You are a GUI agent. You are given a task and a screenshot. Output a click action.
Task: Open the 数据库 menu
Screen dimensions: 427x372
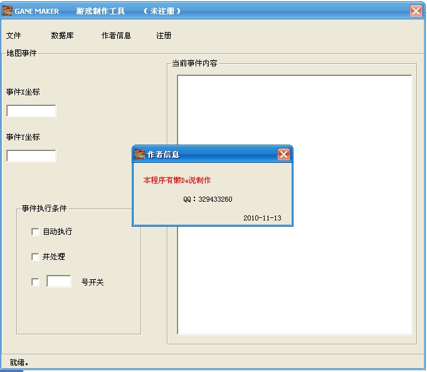pos(62,35)
